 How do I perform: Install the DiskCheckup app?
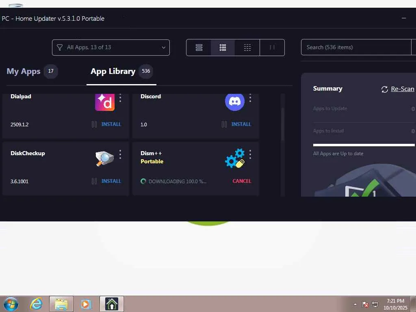(111, 181)
